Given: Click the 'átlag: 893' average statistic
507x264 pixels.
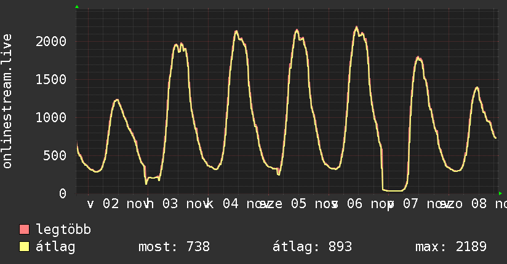Looking at the screenshot, I should pos(312,247).
